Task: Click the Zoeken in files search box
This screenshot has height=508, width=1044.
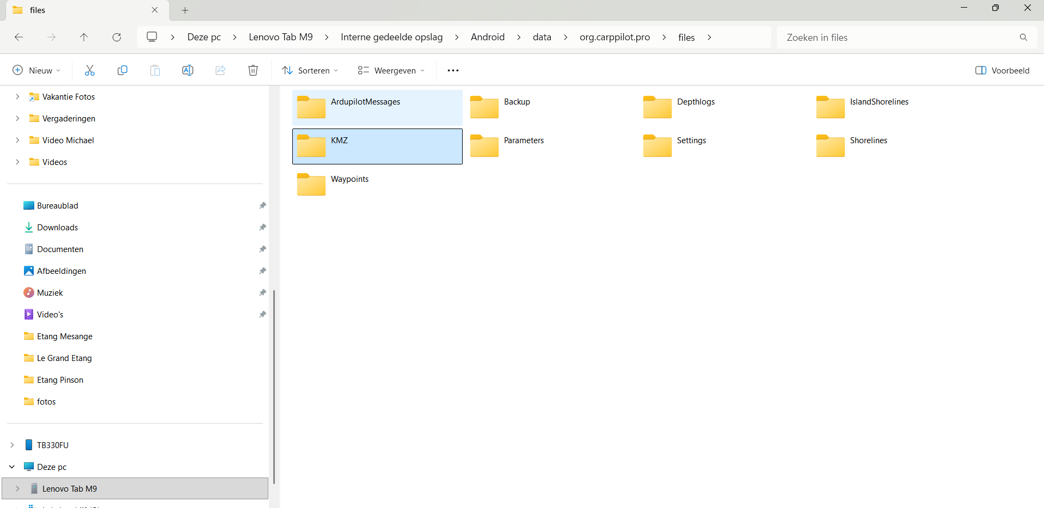Action: point(898,37)
